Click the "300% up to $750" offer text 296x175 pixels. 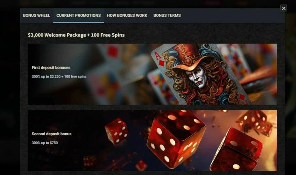click(45, 143)
